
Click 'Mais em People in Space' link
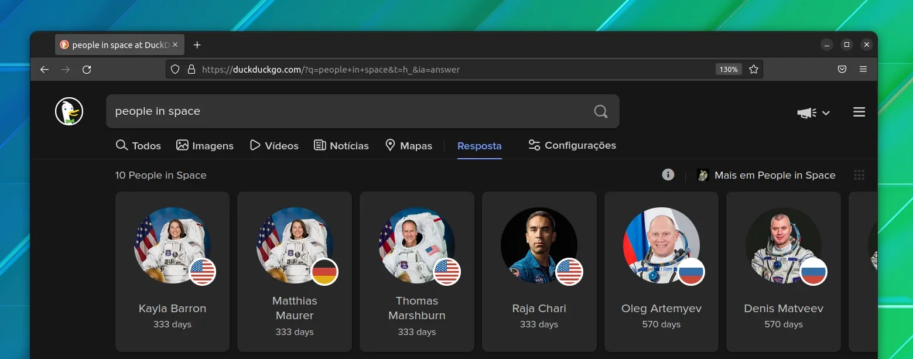pyautogui.click(x=767, y=175)
